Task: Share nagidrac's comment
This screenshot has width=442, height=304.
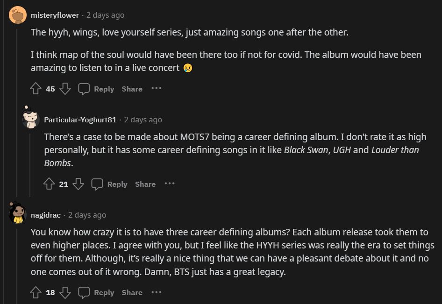Action: (x=132, y=292)
